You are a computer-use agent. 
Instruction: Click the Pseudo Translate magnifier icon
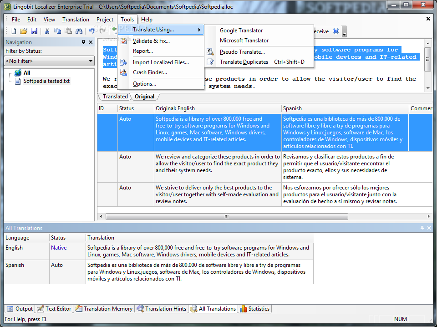tap(210, 52)
